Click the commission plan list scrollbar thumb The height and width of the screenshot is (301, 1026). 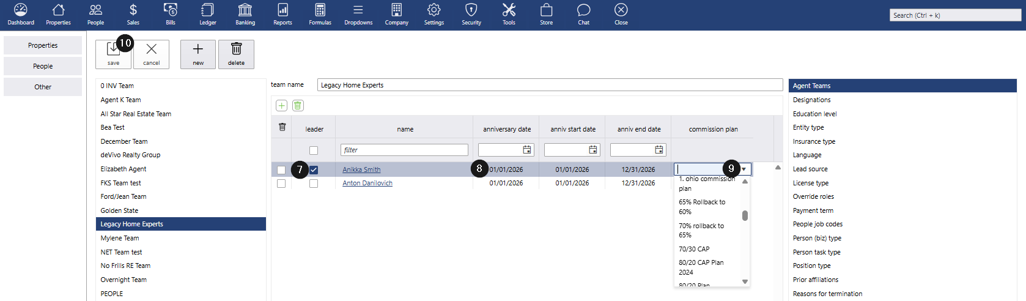pos(745,215)
